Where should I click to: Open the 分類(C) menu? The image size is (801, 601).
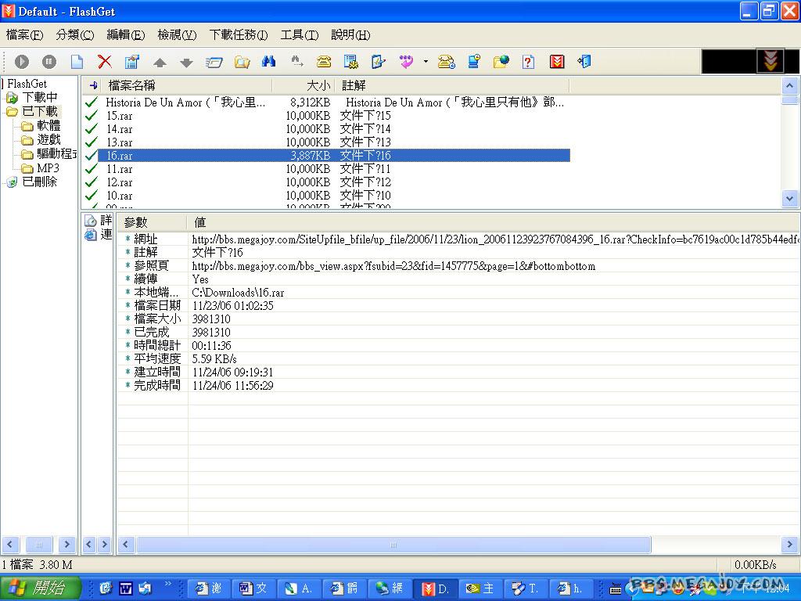tap(74, 34)
